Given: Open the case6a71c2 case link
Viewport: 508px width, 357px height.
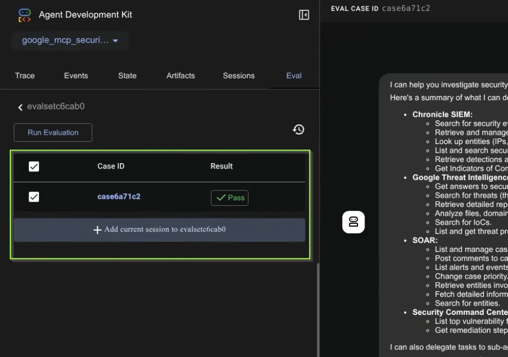Looking at the screenshot, I should [119, 197].
